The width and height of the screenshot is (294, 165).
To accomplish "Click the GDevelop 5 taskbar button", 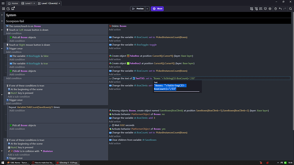I will 67,163.
